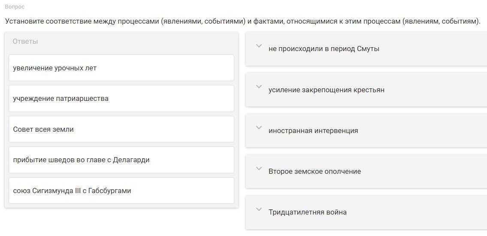
Task: Click the 'Тридцатилетняя война' label text
Action: pyautogui.click(x=307, y=212)
